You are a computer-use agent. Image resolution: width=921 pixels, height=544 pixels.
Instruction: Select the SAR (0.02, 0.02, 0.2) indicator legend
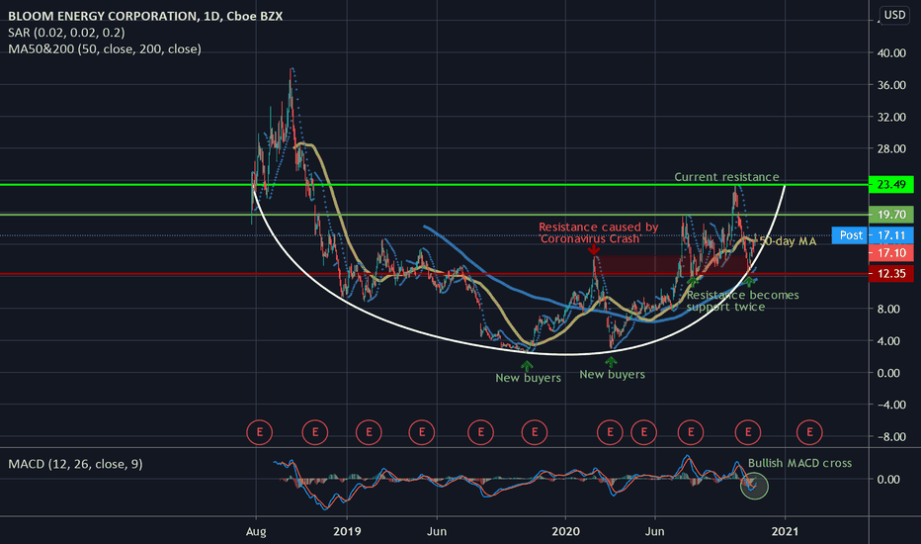[x=66, y=33]
